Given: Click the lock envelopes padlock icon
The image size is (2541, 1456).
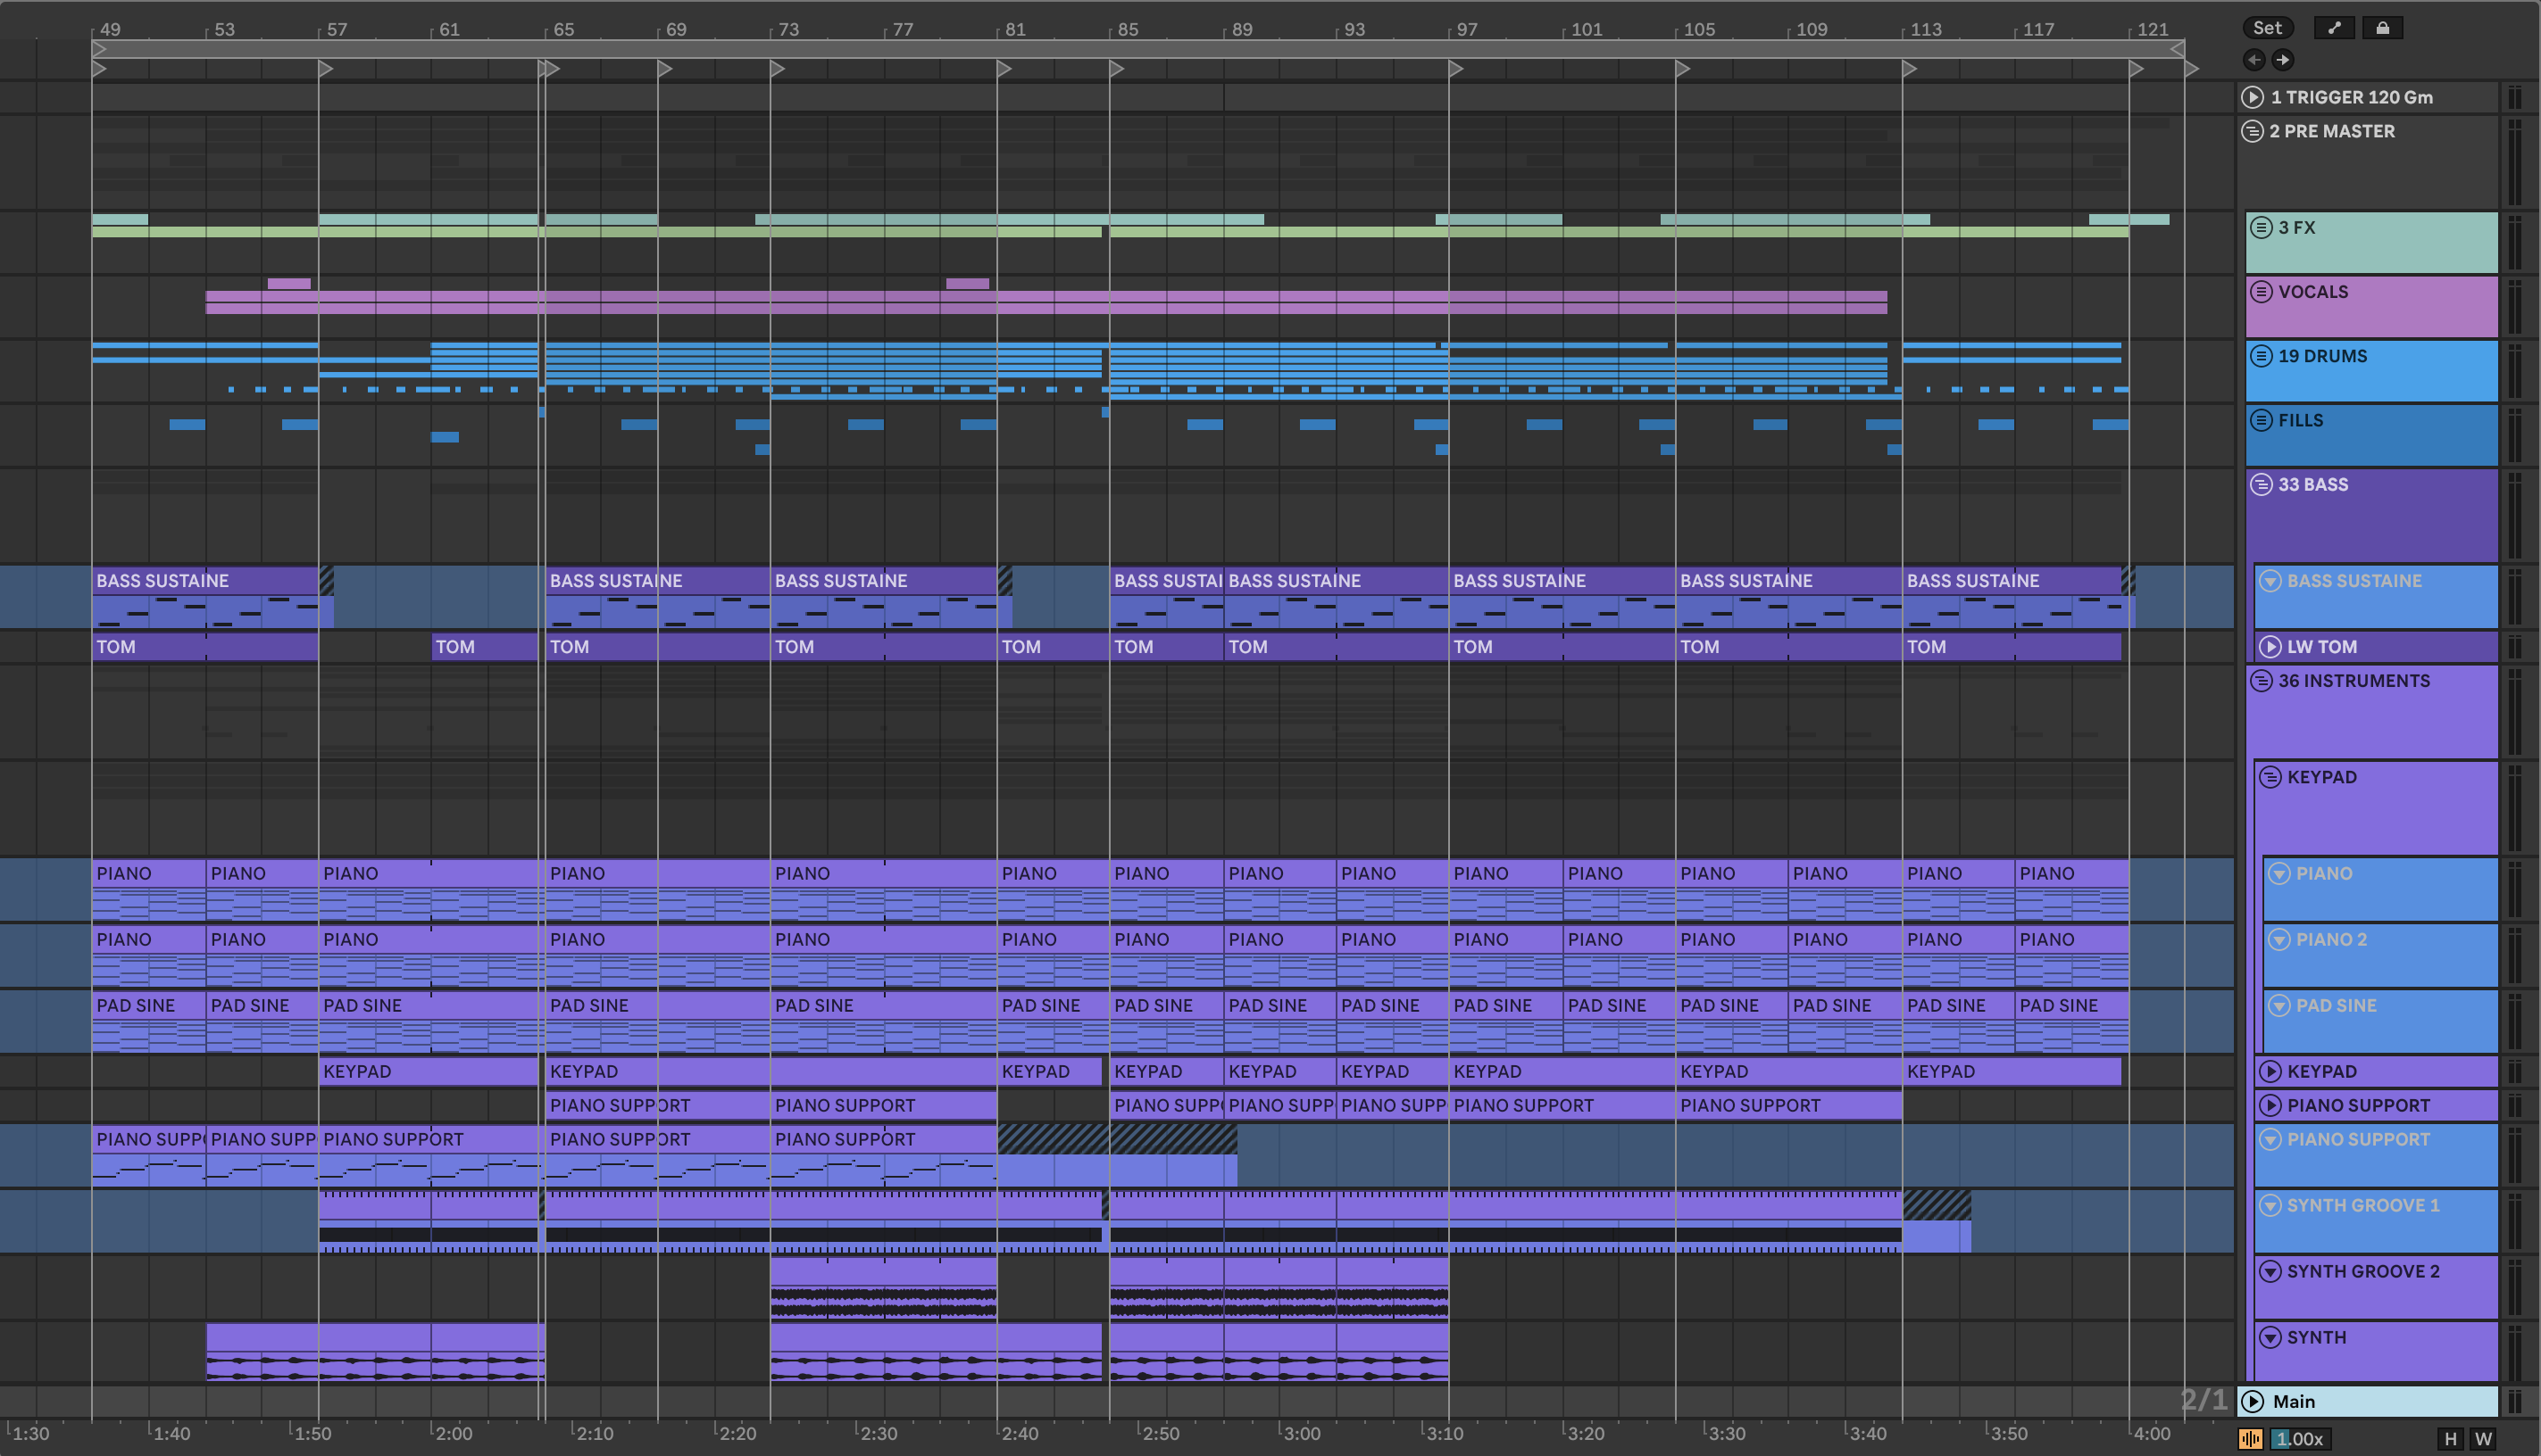Looking at the screenshot, I should point(2382,28).
